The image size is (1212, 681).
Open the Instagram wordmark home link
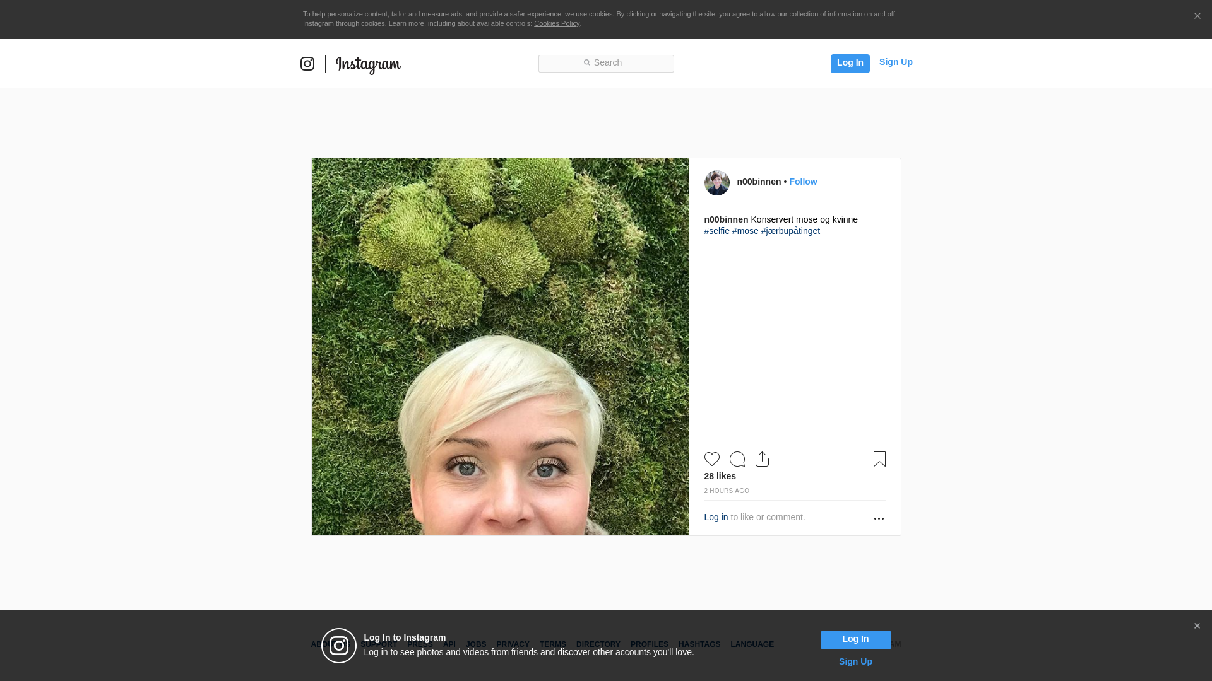pyautogui.click(x=368, y=65)
